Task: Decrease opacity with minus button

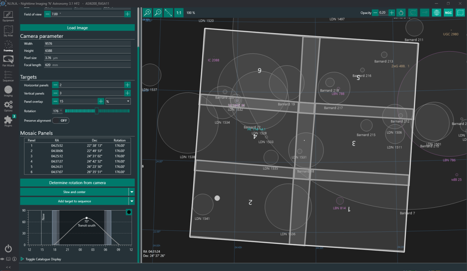Action: tap(375, 13)
